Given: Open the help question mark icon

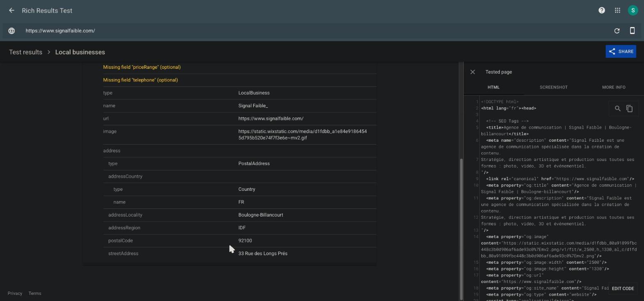Looking at the screenshot, I should click(602, 11).
